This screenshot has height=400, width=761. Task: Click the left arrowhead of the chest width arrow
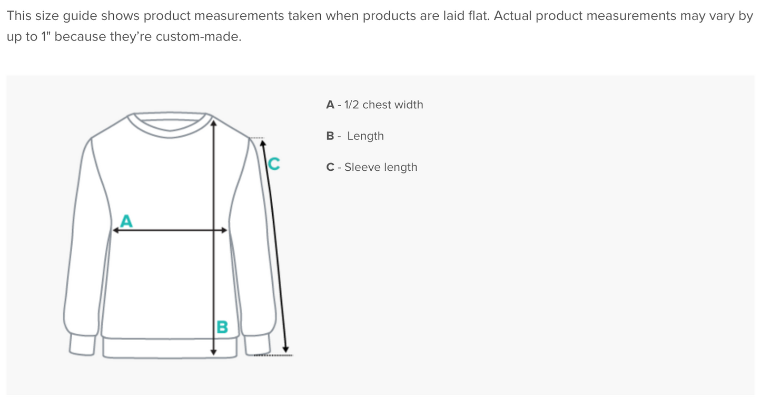(115, 230)
